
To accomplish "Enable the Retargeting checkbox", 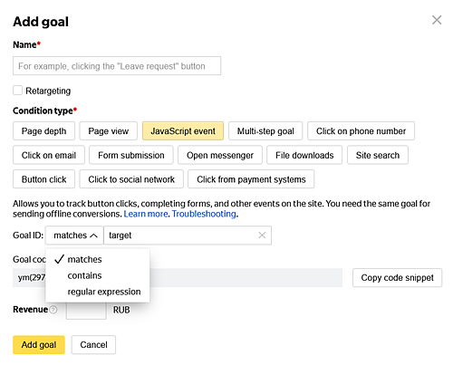I will [x=17, y=91].
